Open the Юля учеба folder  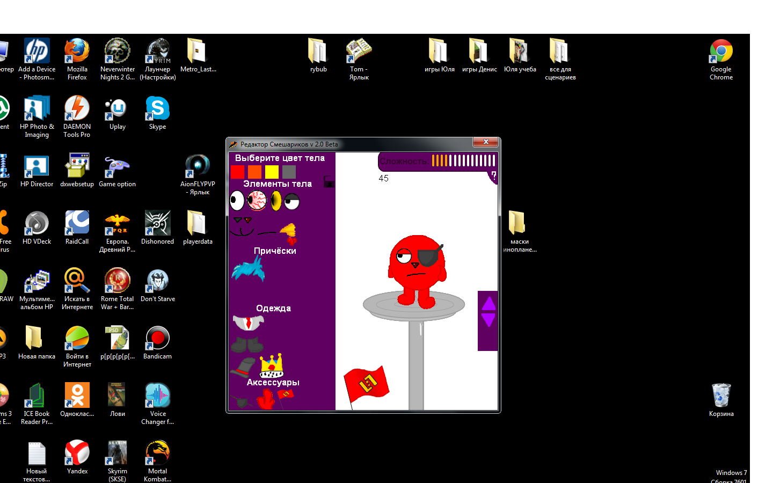click(x=520, y=55)
